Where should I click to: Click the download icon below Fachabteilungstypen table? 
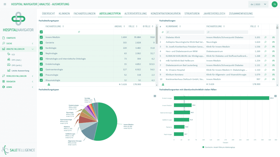(x=49, y=84)
